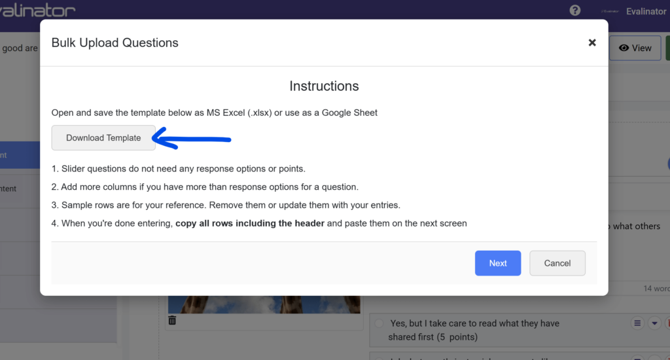Close the dialog with the X icon
This screenshot has height=360, width=670.
(x=592, y=43)
